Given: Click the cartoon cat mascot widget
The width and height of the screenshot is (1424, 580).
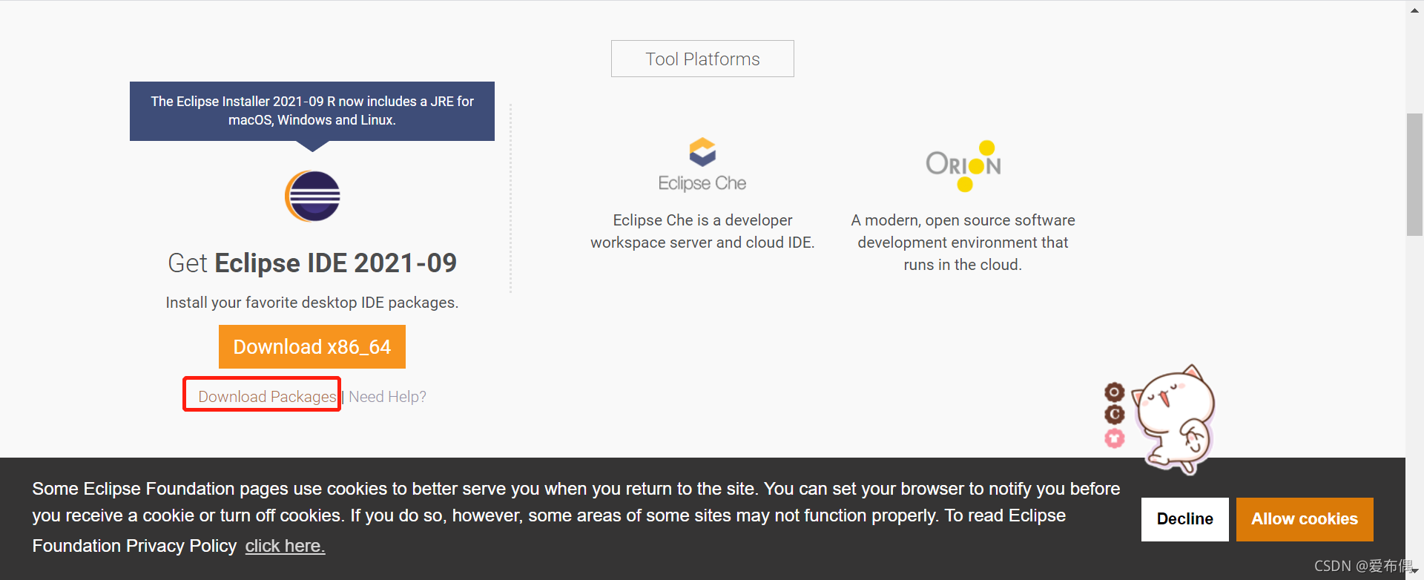Looking at the screenshot, I should 1175,419.
